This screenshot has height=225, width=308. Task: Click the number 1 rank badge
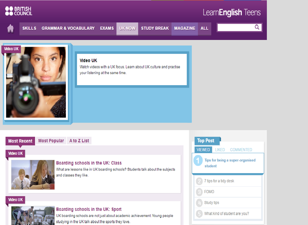198,160
